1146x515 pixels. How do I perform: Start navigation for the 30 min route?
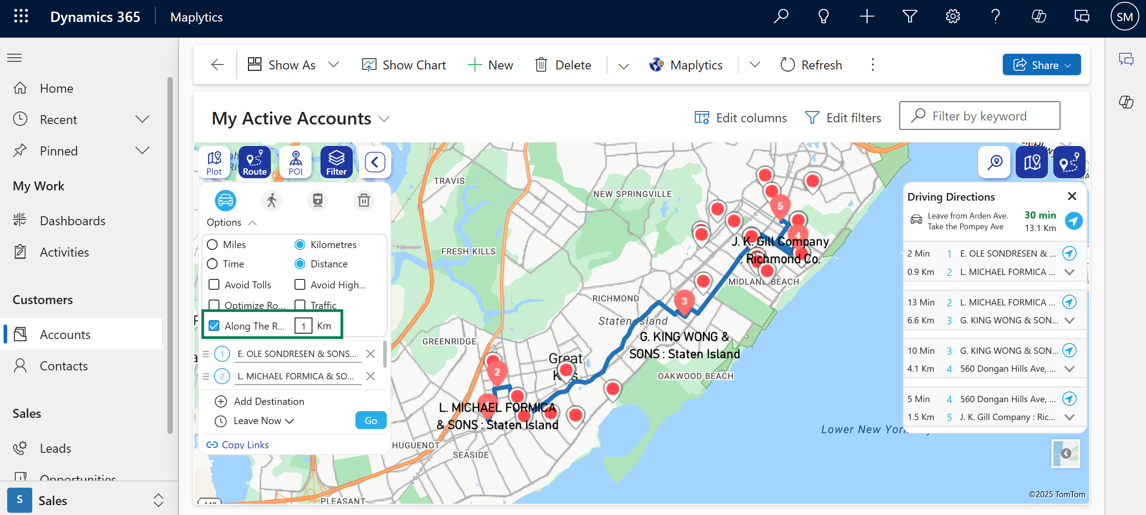click(1073, 221)
